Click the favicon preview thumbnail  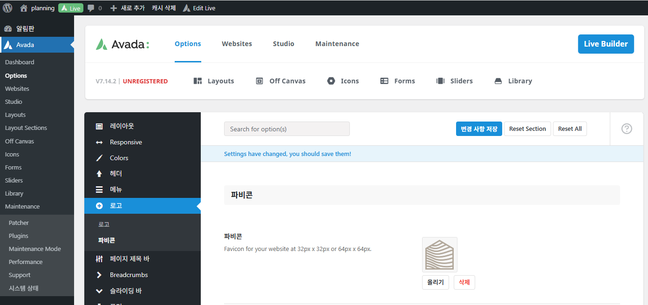tap(439, 255)
